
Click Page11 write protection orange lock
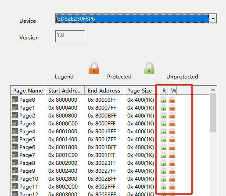pyautogui.click(x=172, y=186)
